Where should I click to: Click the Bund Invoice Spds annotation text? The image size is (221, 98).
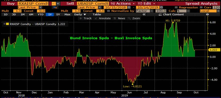[x=111, y=38]
